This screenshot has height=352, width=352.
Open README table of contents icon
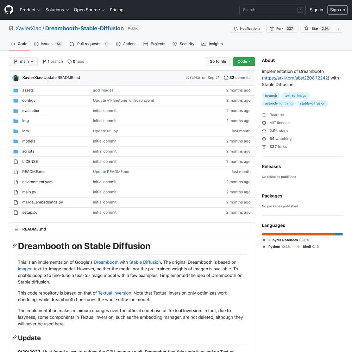pos(15,229)
